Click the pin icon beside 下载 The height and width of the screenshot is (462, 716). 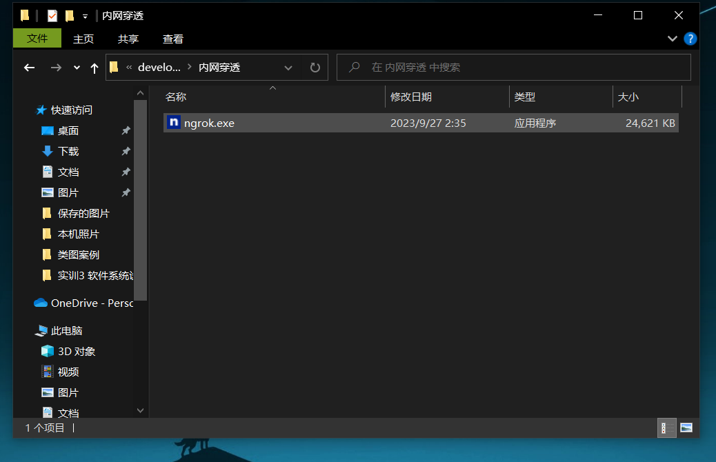pos(126,151)
